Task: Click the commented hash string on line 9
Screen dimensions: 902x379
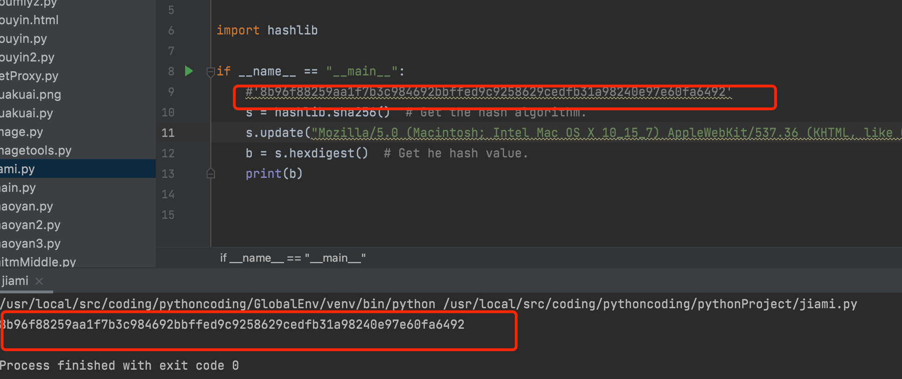Action: (489, 92)
